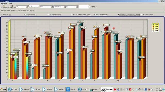Open the все месяца month dropdown

(64, 7)
